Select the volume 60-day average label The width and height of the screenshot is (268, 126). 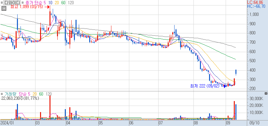click(x=41, y=94)
